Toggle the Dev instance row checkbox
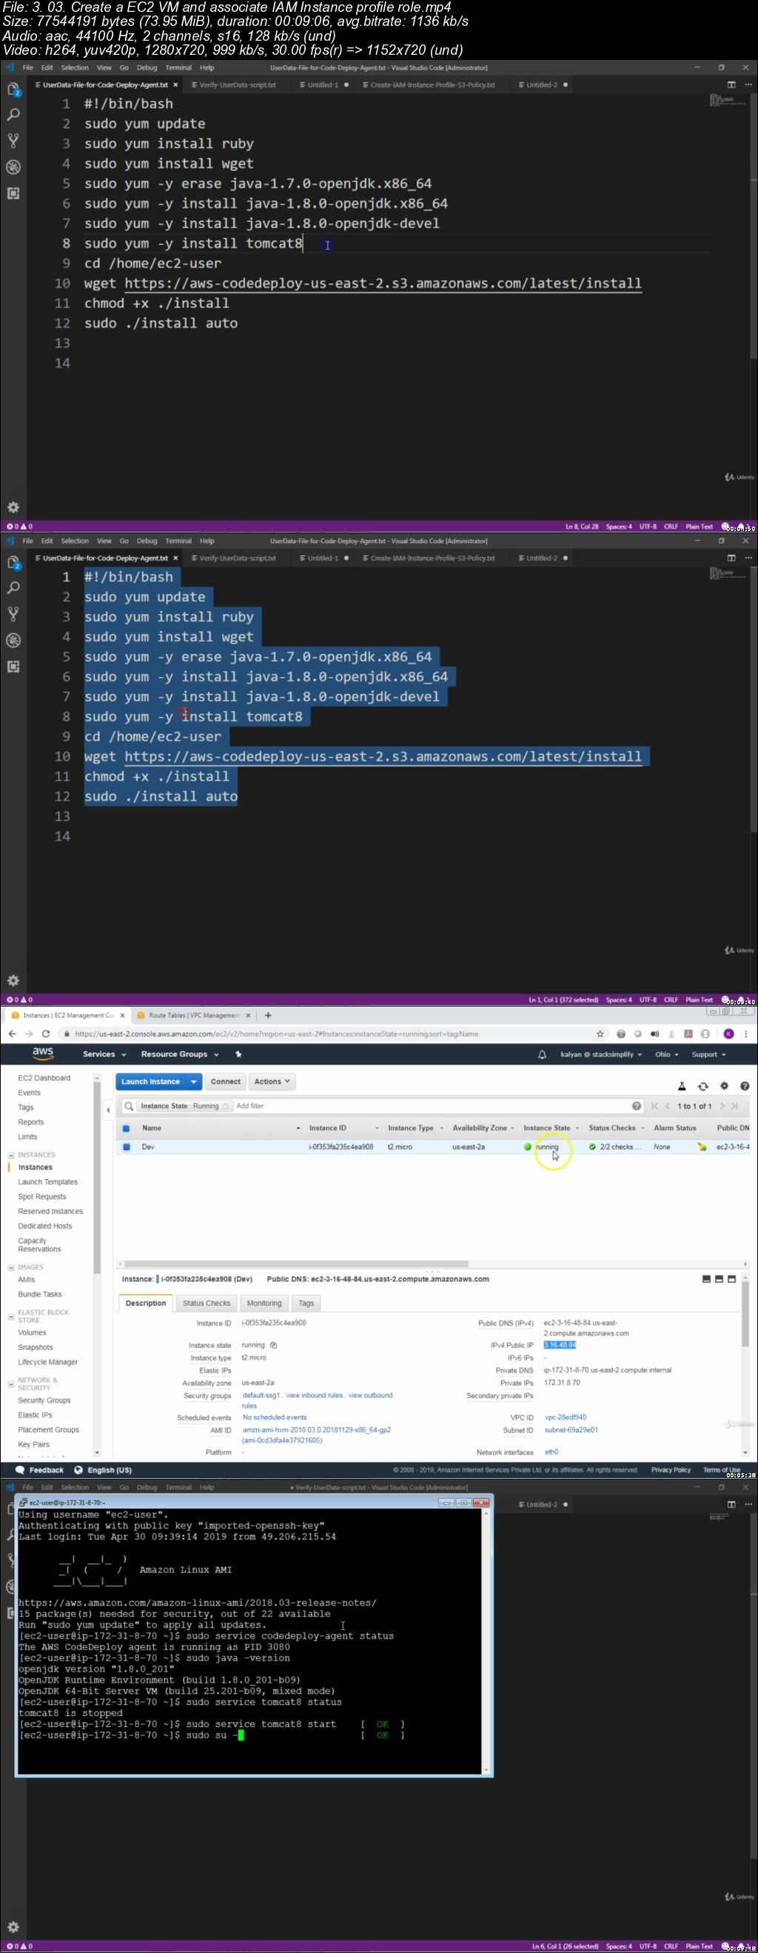 tap(126, 1147)
